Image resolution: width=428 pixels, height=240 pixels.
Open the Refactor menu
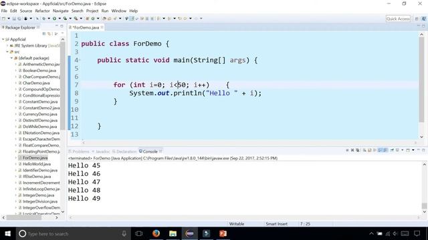coord(42,11)
